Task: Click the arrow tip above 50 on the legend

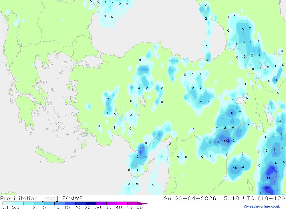Action: (x=143, y=204)
